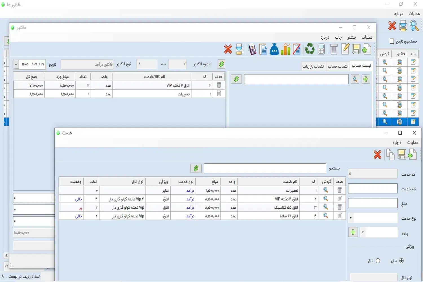Select the سایر radio button

(x=402, y=261)
